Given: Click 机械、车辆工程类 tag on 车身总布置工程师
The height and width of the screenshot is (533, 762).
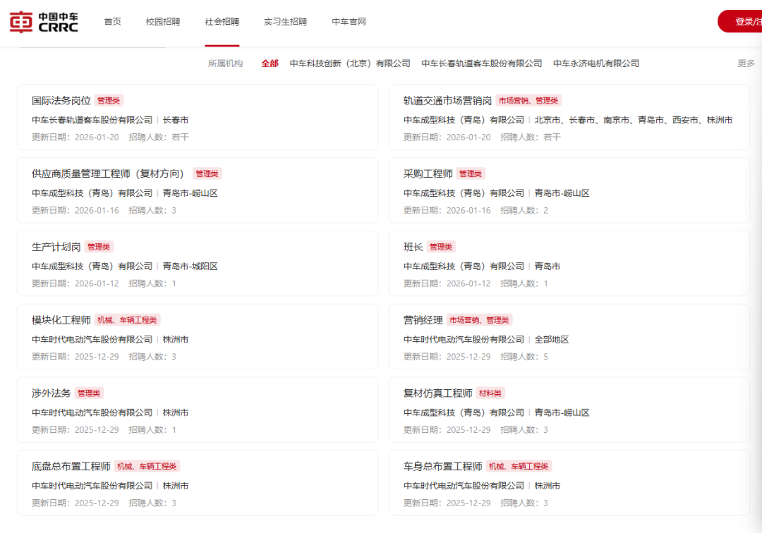Looking at the screenshot, I should 519,467.
